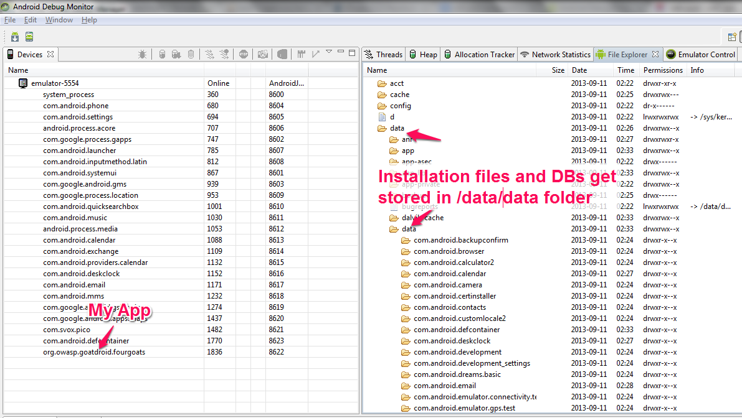Image resolution: width=742 pixels, height=418 pixels.
Task: Click the com.android.browser folder icon
Action: (x=406, y=251)
